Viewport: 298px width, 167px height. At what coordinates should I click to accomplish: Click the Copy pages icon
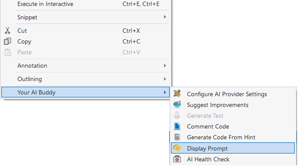[7, 42]
